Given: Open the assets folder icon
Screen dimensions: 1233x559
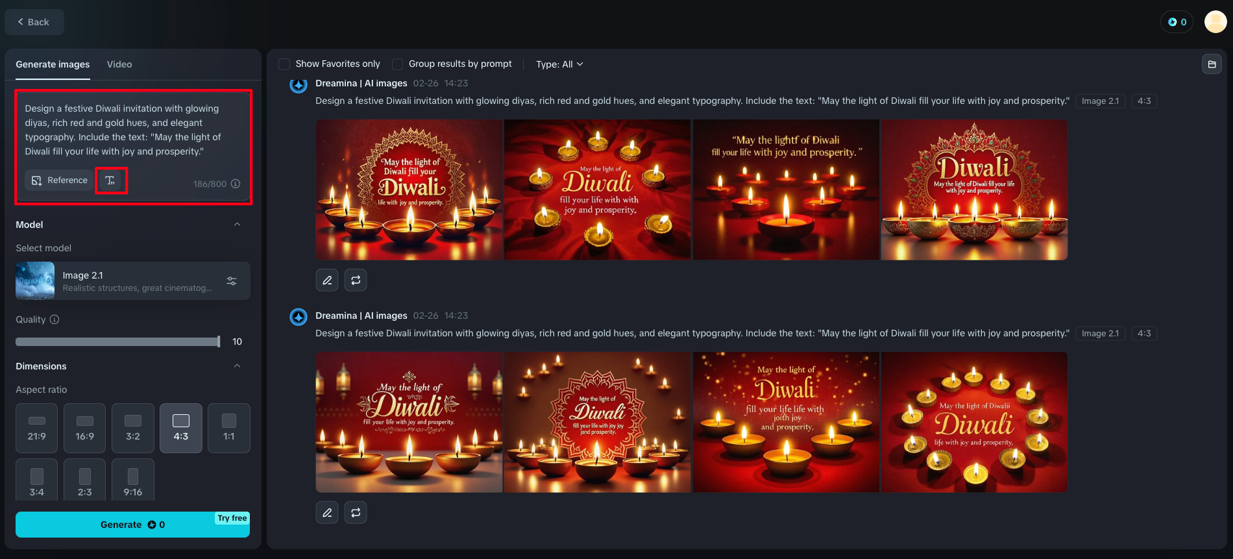Looking at the screenshot, I should pos(1212,64).
